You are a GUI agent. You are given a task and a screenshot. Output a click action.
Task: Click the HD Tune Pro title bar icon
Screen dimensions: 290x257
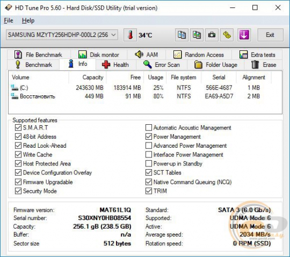click(8, 7)
